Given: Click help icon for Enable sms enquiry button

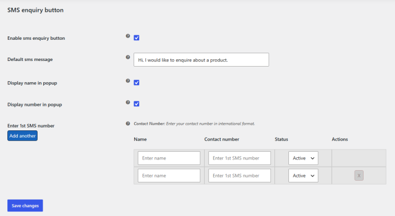Looking at the screenshot, I should click(128, 36).
